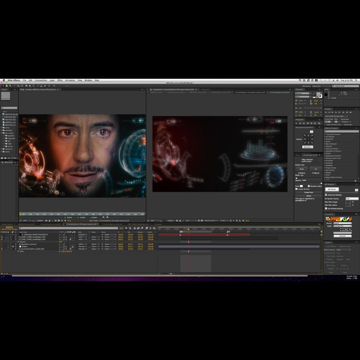Viewport: 360px width, 360px height.
Task: Click the About button
Action: point(309,196)
